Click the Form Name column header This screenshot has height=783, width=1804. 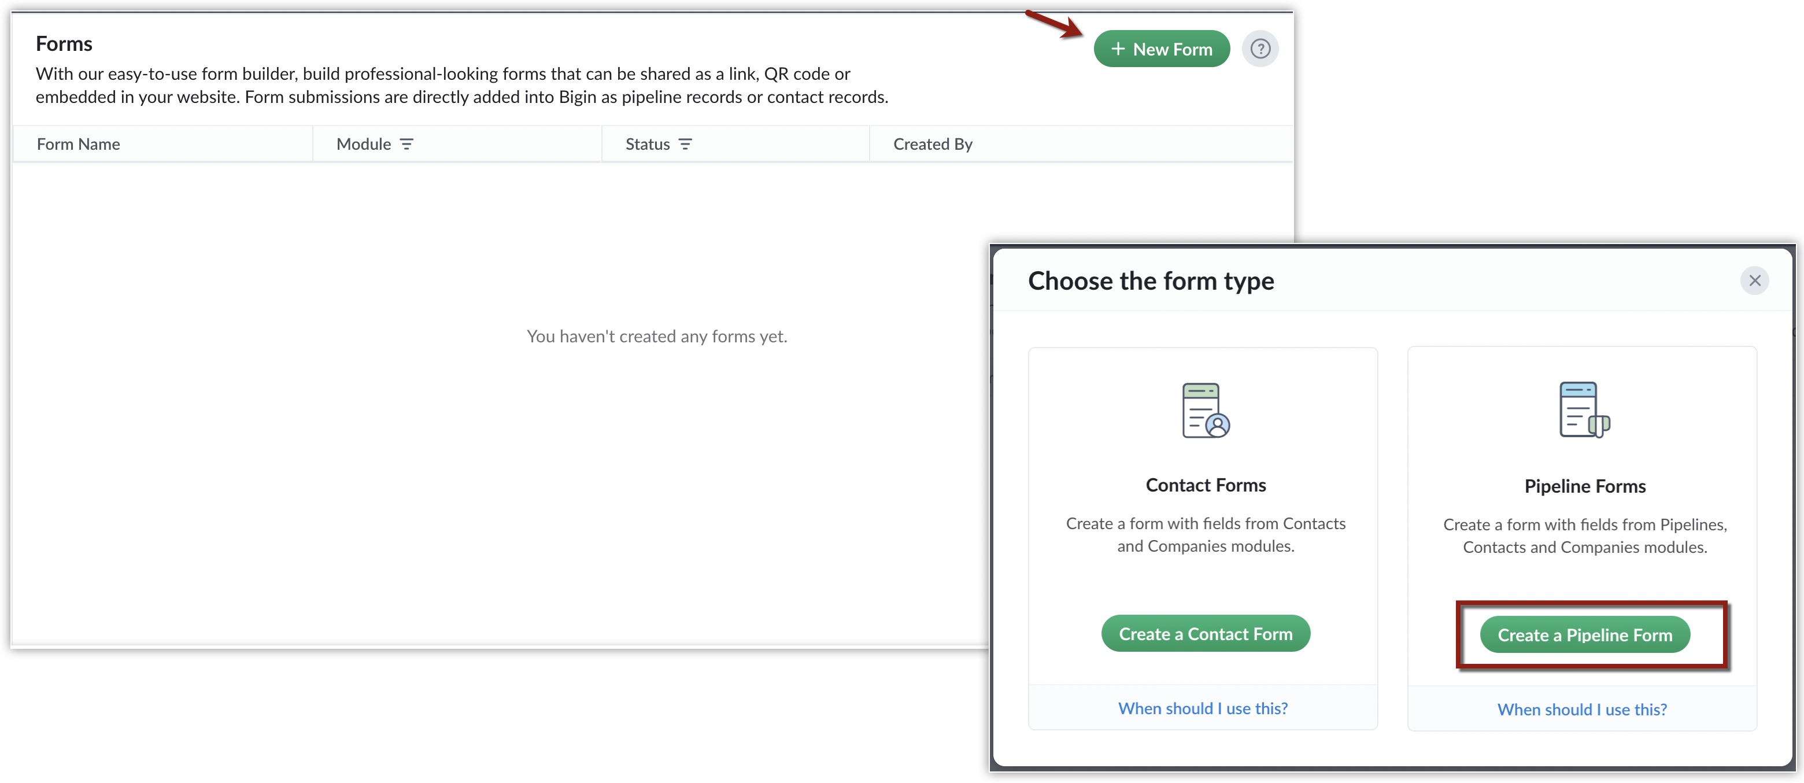pyautogui.click(x=79, y=144)
